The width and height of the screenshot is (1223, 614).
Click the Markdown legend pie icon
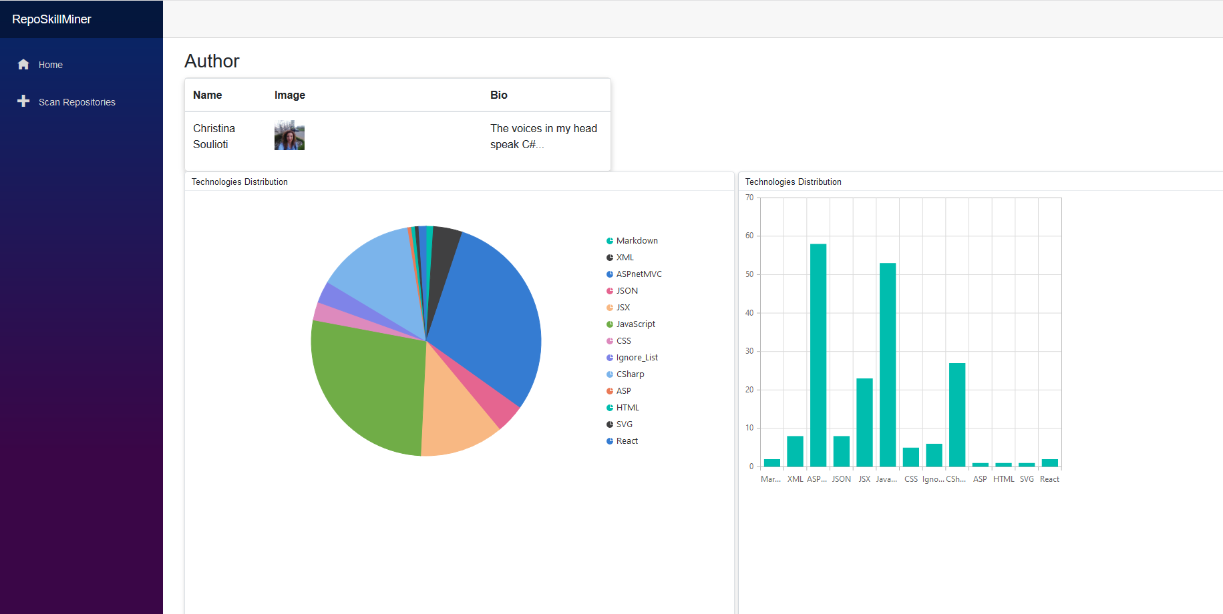pyautogui.click(x=610, y=241)
